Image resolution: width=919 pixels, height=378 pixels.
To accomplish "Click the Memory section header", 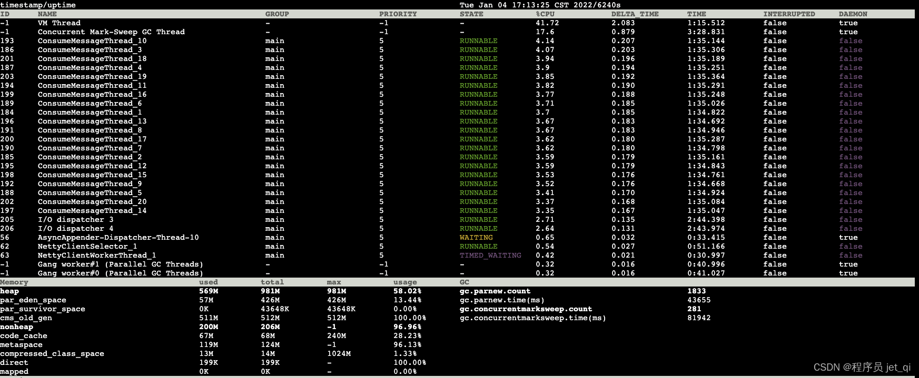I will (14, 282).
